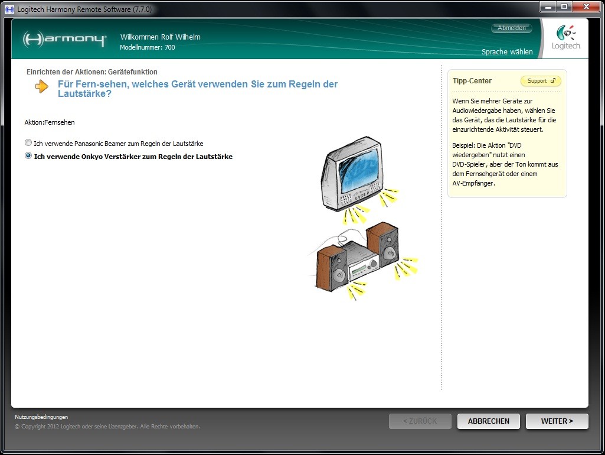Click the Logitech logo
The height and width of the screenshot is (455, 605).
pyautogui.click(x=565, y=37)
